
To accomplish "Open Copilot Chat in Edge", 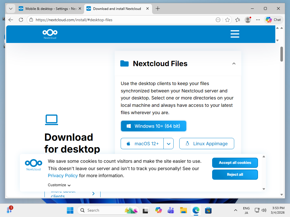I will click(x=273, y=20).
